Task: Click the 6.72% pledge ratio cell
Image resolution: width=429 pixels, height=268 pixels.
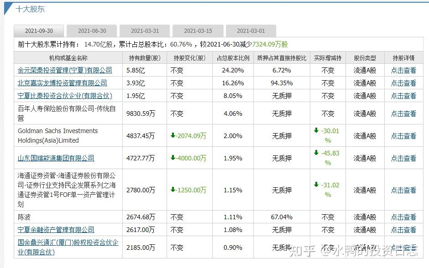Action: click(282, 70)
